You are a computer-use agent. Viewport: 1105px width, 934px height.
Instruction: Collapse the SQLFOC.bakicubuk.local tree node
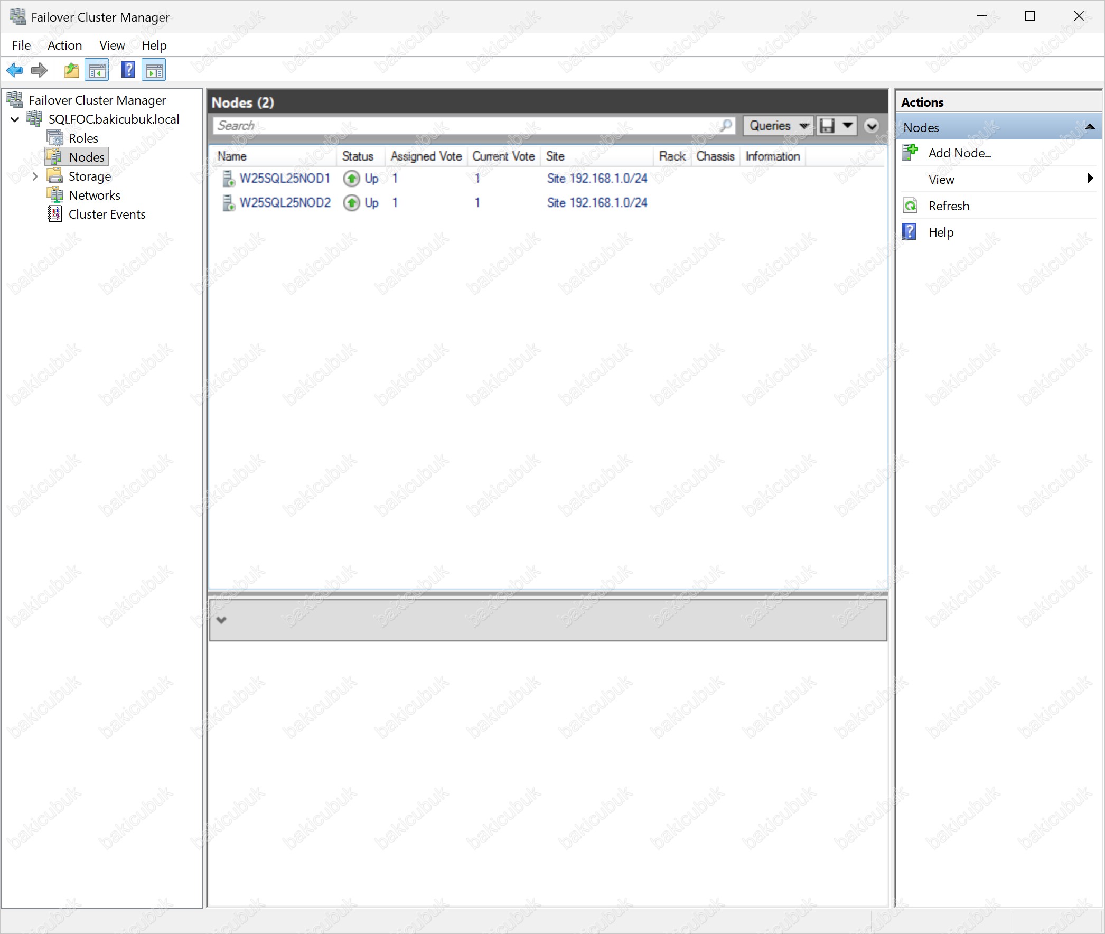coord(15,120)
